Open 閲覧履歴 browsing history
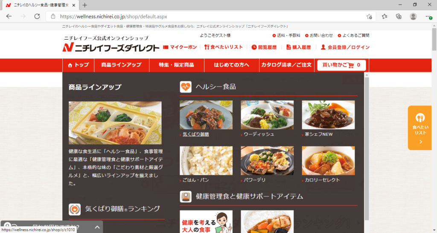The height and width of the screenshot is (233, 437). coord(264,47)
